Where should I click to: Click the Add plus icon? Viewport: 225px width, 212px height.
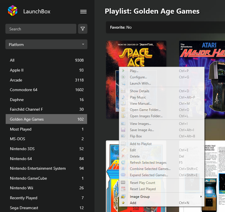[123, 203]
